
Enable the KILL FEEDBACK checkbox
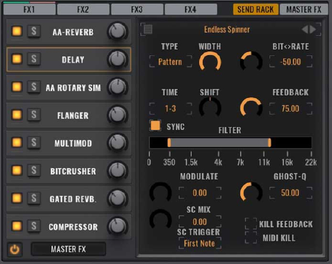(x=251, y=224)
